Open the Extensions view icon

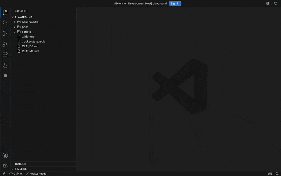(x=5, y=55)
